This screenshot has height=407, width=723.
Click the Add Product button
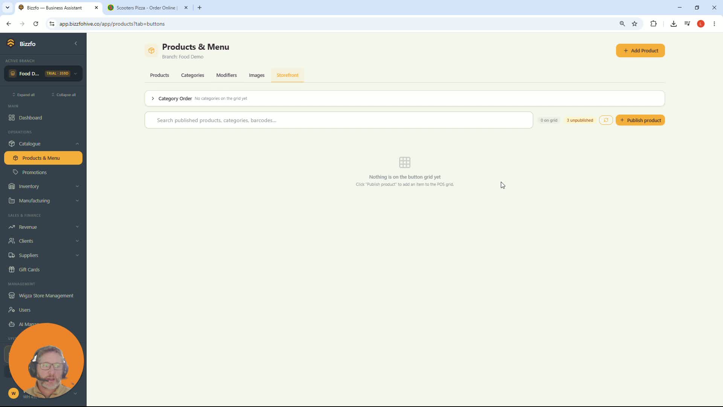[x=640, y=50]
